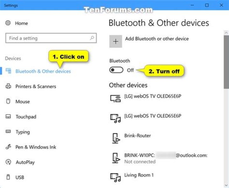Click the Pen & Windows Ink icon
This screenshot has height=188, width=229.
pos(9,147)
